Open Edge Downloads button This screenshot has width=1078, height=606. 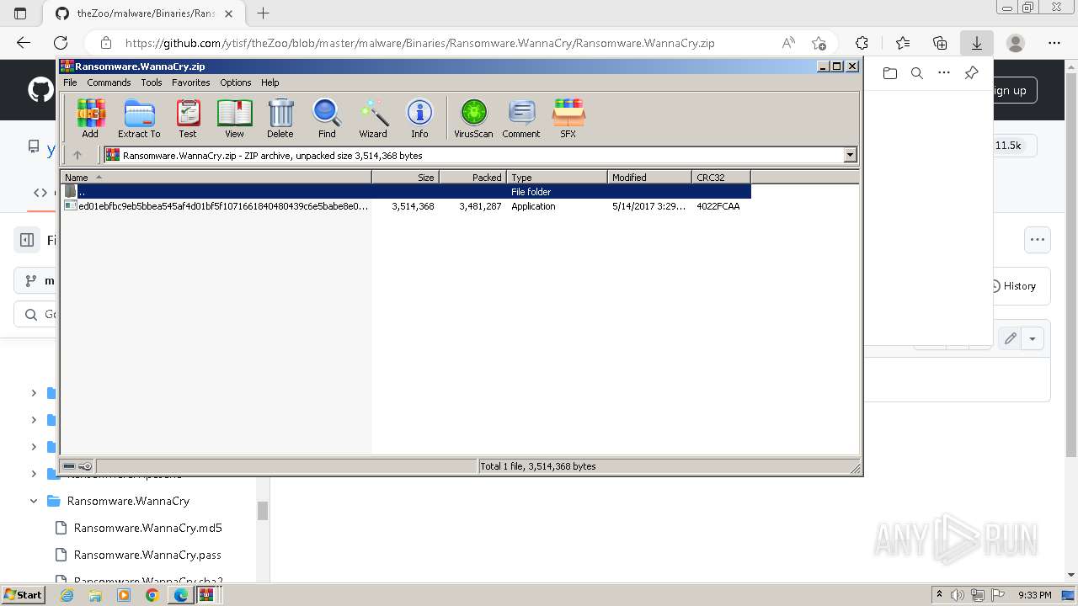[977, 43]
